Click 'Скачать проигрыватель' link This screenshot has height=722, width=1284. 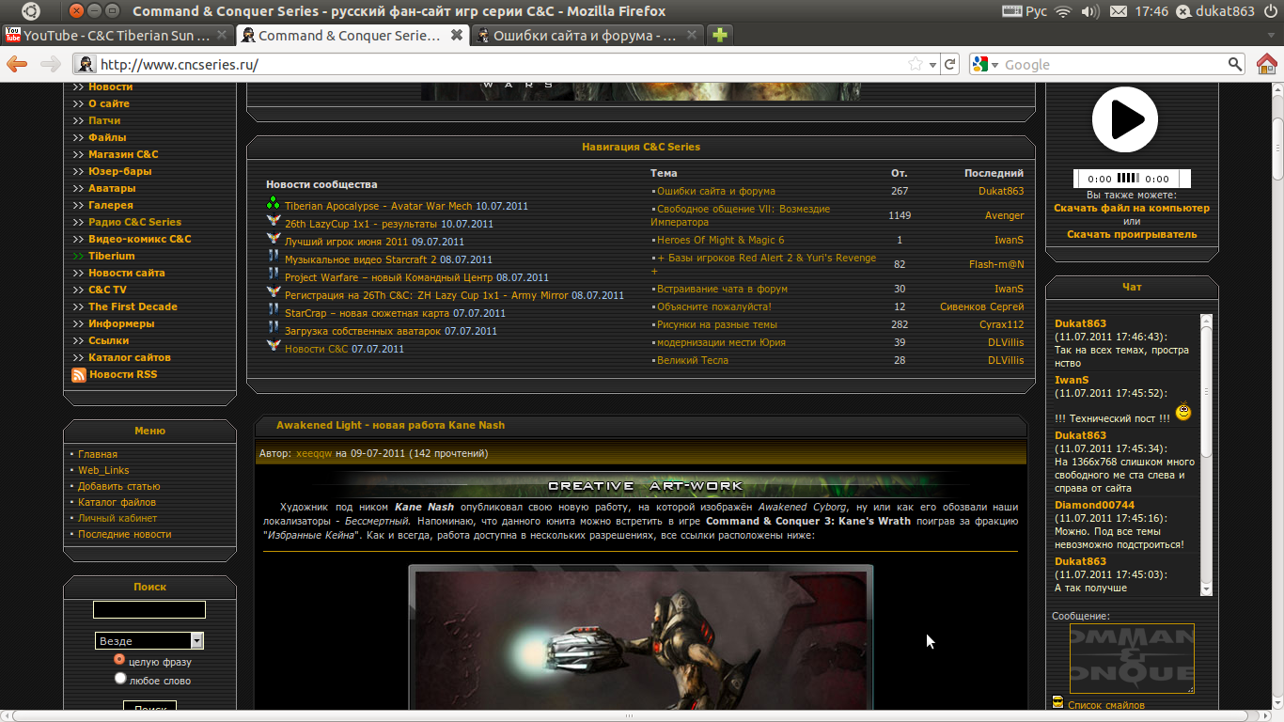1132,234
